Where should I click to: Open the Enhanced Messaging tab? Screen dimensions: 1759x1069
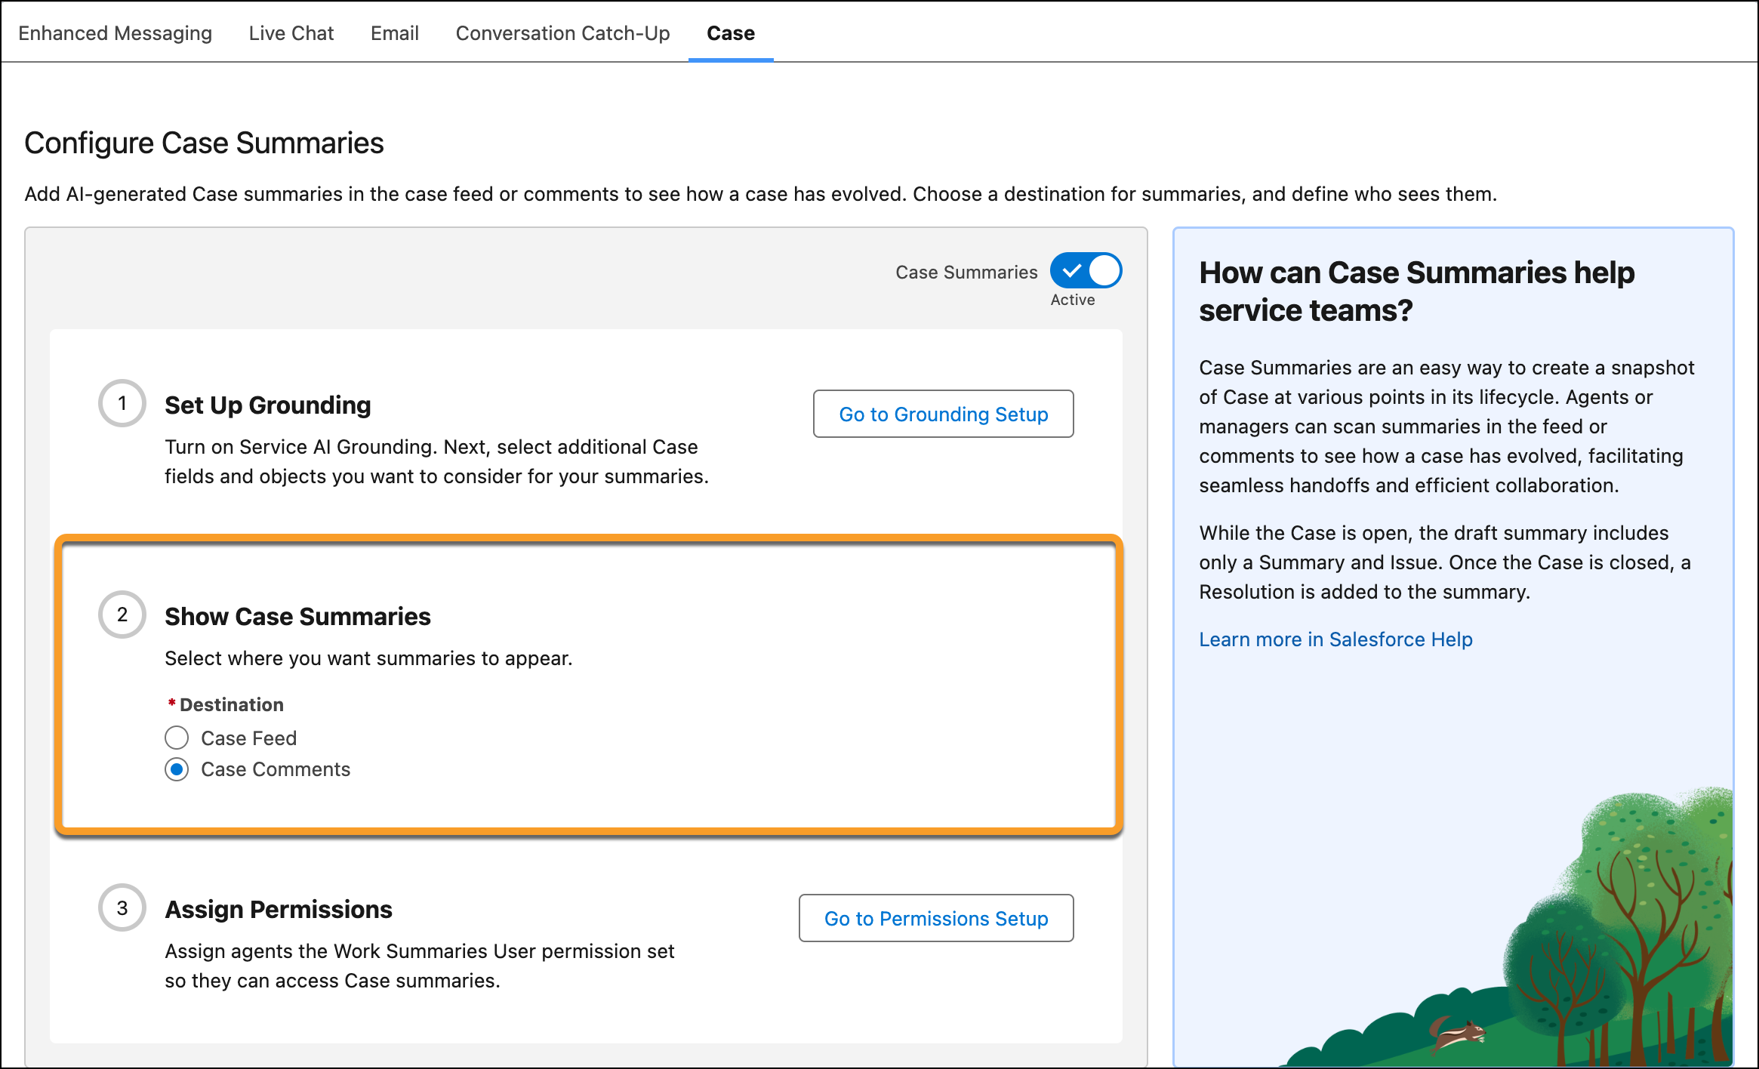tap(115, 33)
